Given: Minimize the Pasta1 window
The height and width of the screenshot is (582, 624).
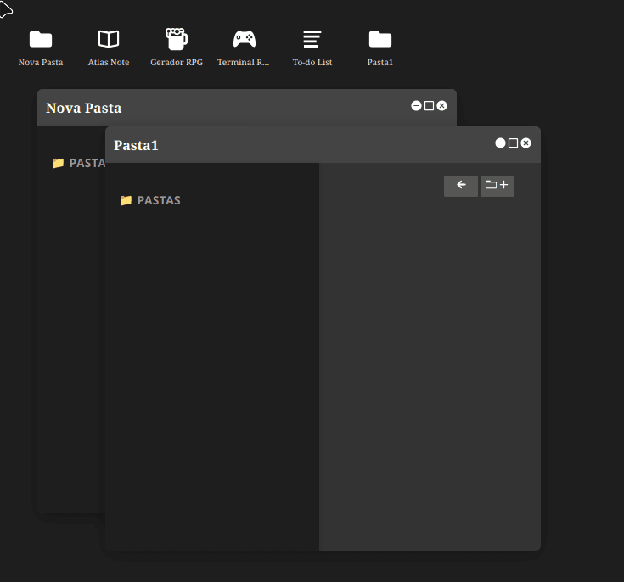Looking at the screenshot, I should 501,143.
